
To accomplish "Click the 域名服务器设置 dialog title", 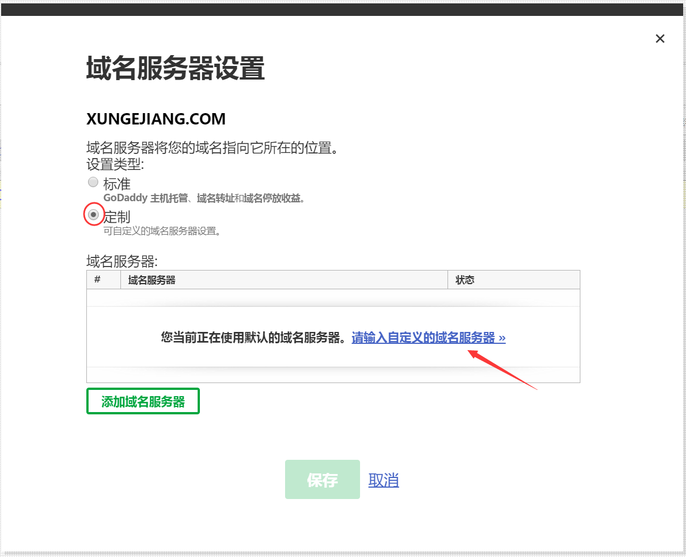I will point(175,68).
